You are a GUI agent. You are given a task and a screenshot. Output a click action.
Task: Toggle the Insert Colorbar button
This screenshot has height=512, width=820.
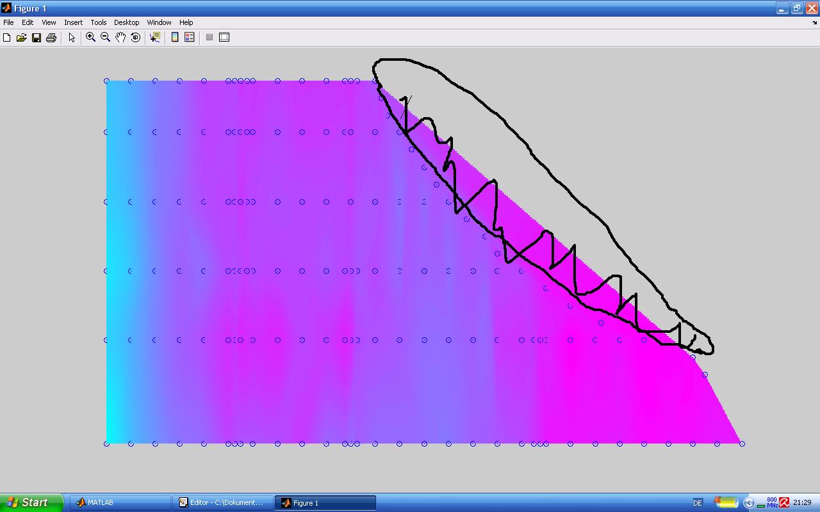(175, 38)
